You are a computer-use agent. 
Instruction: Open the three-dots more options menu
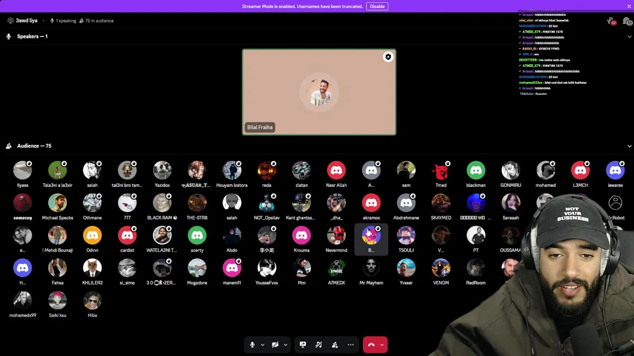[351, 345]
